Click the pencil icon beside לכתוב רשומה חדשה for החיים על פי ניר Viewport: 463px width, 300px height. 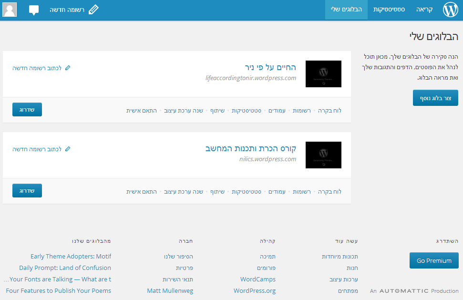point(68,68)
